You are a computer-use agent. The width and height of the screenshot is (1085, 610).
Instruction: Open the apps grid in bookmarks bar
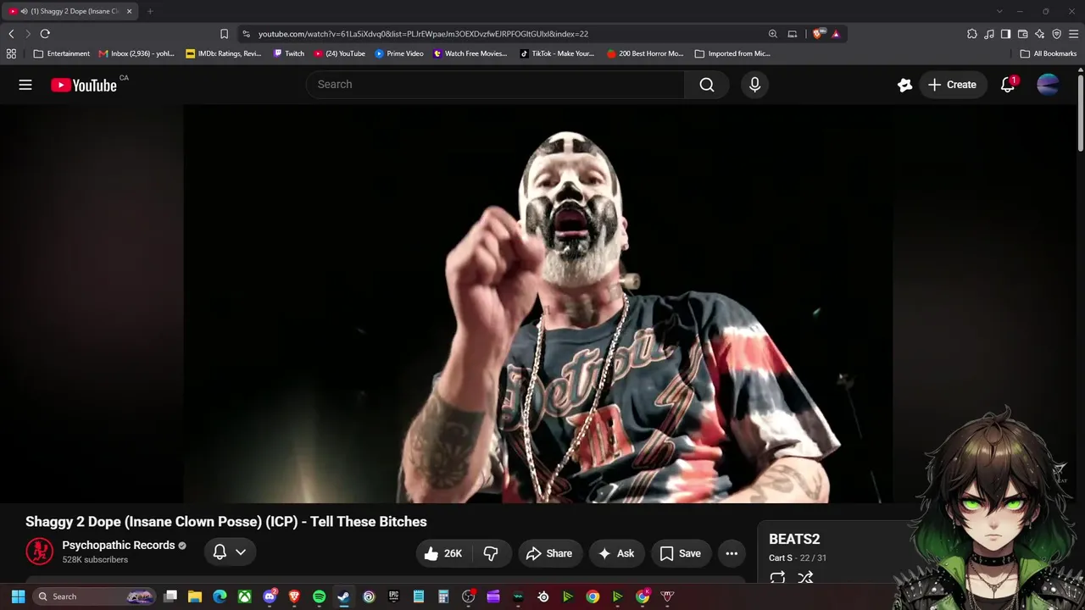pos(11,53)
